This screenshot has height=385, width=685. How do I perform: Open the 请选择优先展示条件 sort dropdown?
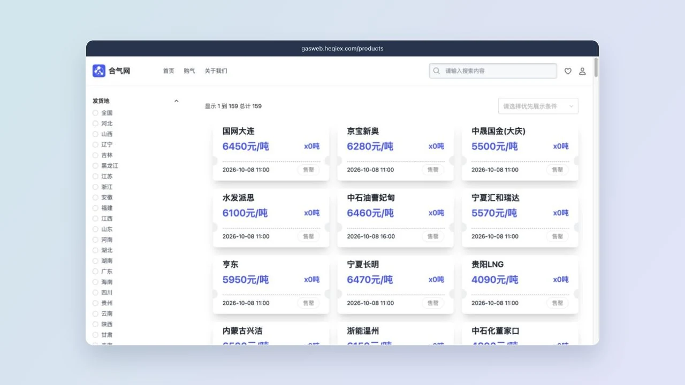tap(538, 106)
